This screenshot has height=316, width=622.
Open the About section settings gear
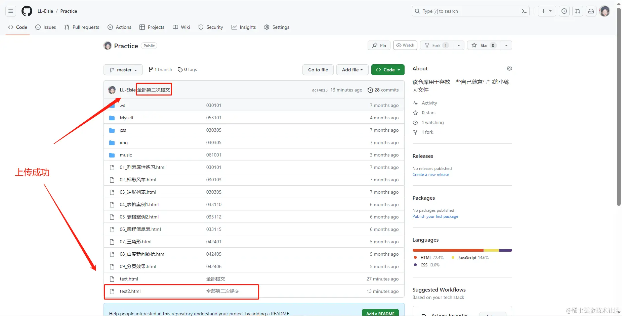pyautogui.click(x=509, y=68)
